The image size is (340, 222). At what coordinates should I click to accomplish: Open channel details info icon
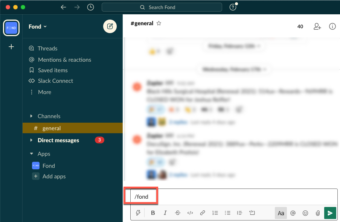coord(332,26)
